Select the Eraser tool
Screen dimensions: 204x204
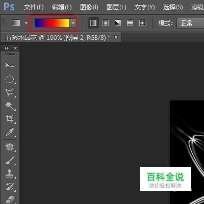point(10,199)
